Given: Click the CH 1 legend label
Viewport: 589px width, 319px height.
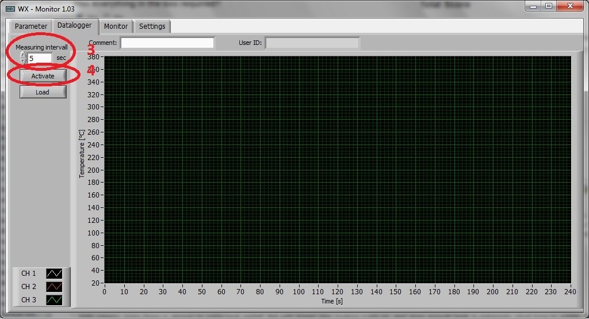Looking at the screenshot, I should tap(29, 274).
